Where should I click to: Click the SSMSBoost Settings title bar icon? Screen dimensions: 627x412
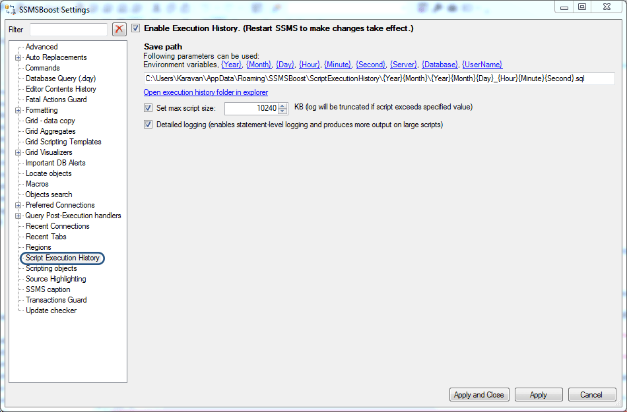(x=11, y=9)
